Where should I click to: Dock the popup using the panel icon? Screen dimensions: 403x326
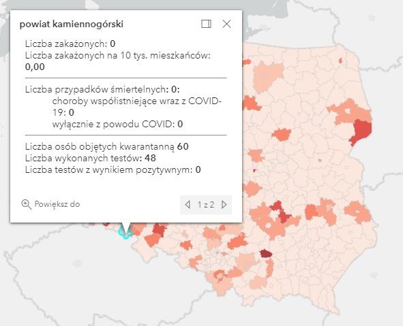(206, 24)
